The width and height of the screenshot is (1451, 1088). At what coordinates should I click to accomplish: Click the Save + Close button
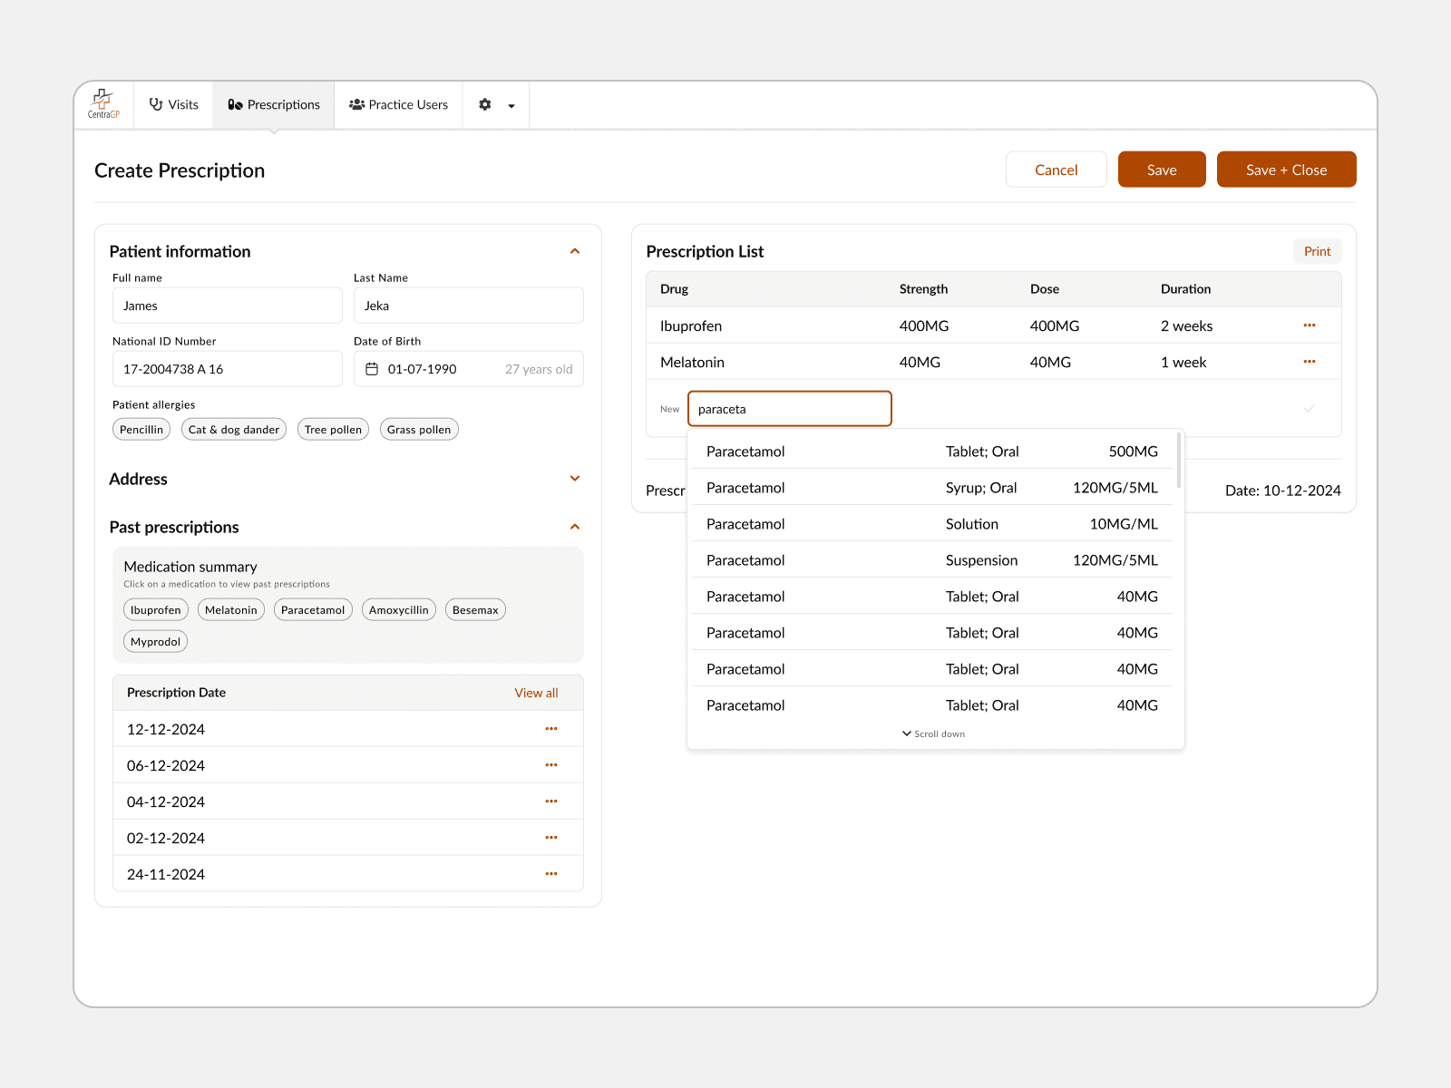coord(1286,169)
